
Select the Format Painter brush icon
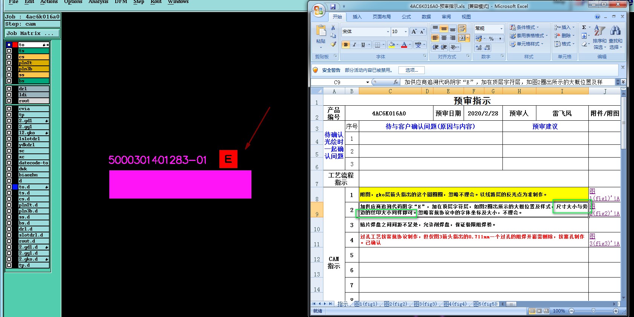pos(333,44)
